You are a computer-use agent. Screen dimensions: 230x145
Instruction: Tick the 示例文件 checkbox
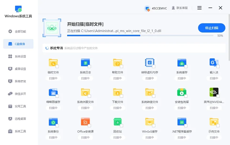pos(218,126)
